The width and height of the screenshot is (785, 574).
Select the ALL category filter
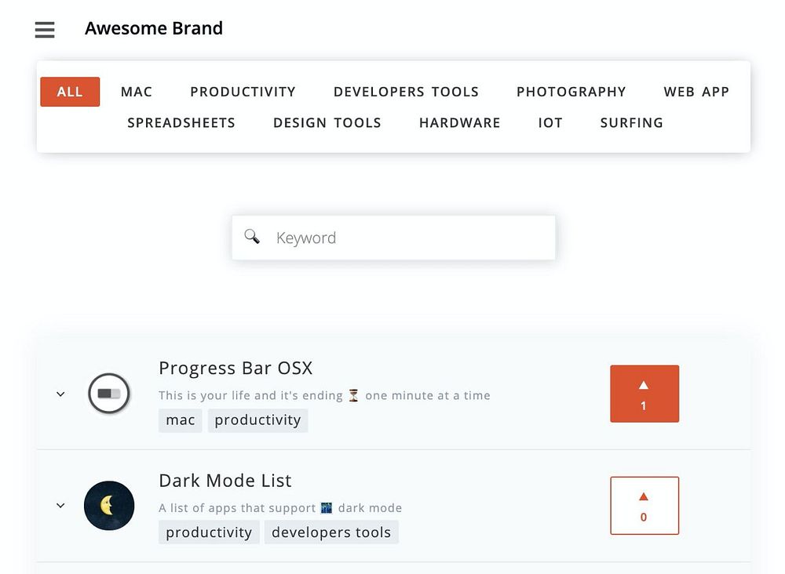tap(70, 92)
